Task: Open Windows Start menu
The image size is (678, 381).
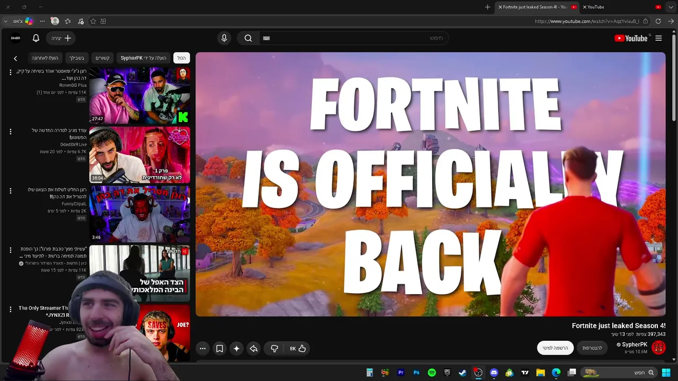Action: click(x=666, y=373)
